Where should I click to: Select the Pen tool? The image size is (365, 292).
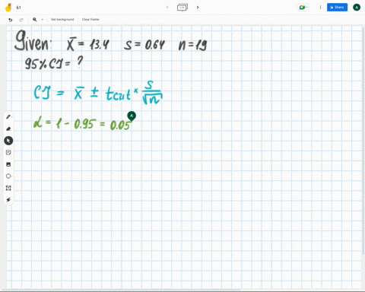(x=8, y=117)
